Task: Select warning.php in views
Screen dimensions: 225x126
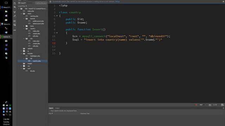Action: [34, 16]
